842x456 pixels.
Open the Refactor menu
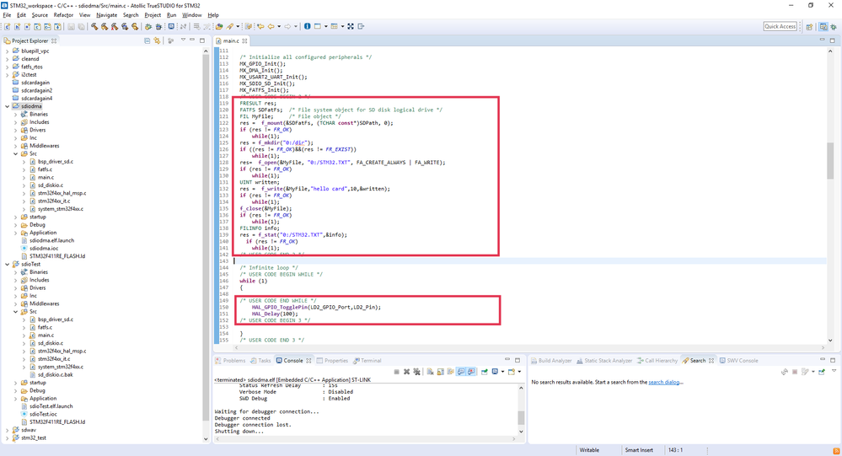tap(63, 15)
